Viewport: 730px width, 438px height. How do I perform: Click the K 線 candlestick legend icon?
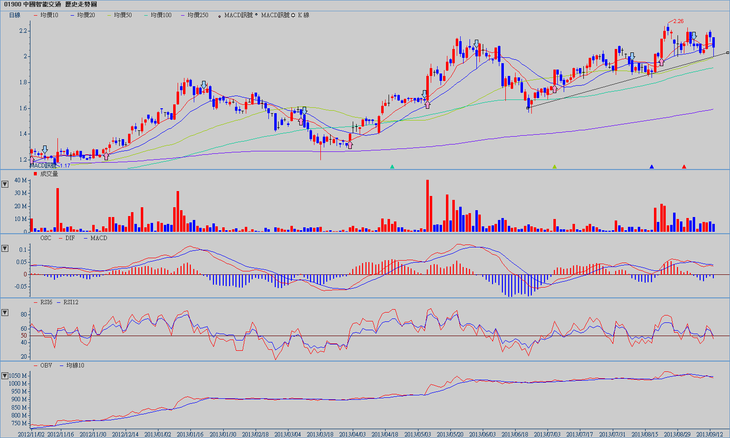tap(293, 15)
